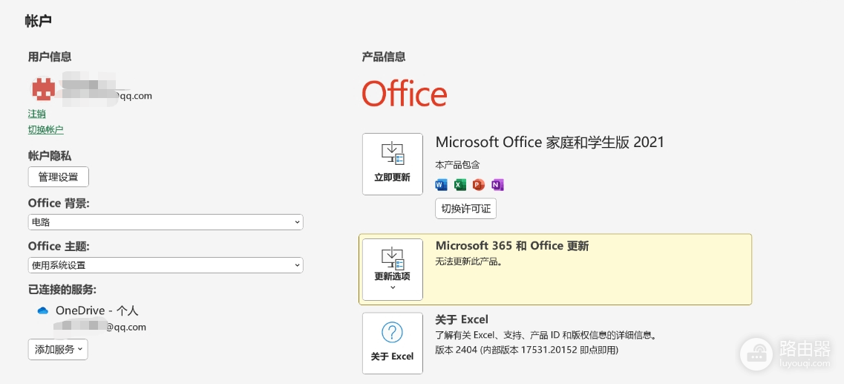
Task: Click the 管理设置 button
Action: [x=58, y=177]
